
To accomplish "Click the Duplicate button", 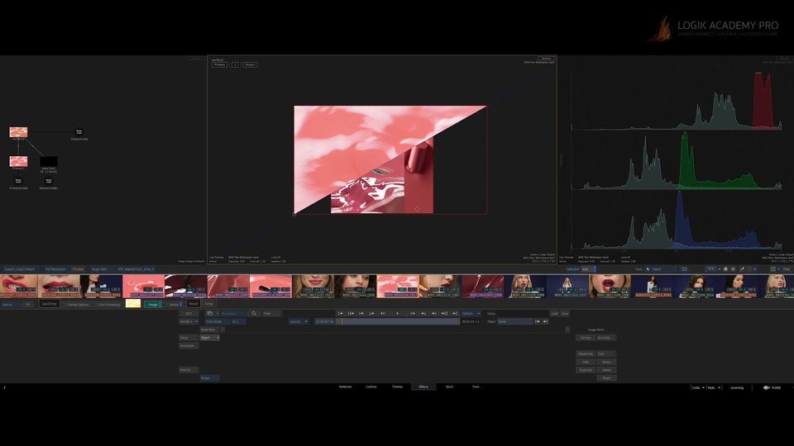I will 586,370.
